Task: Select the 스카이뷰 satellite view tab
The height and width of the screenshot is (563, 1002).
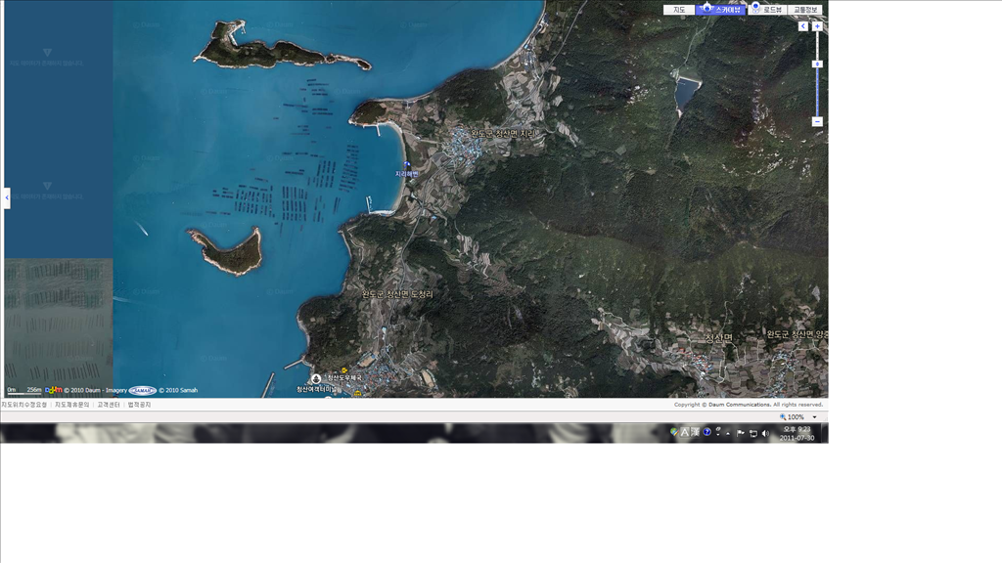Action: pyautogui.click(x=721, y=10)
